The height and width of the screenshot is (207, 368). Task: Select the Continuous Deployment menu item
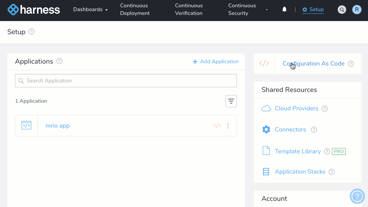point(135,9)
